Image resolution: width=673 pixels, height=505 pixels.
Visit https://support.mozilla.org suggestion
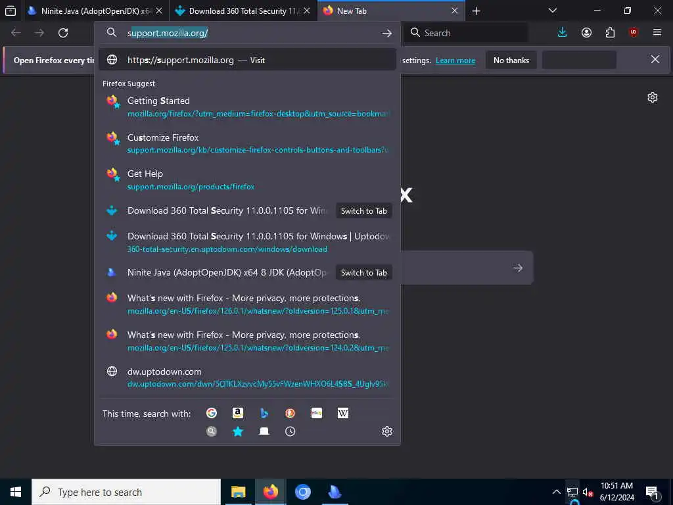(247, 60)
